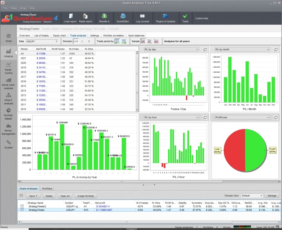Open the File menu
Screen dimensions: 282x230
pyautogui.click(x=5, y=9)
